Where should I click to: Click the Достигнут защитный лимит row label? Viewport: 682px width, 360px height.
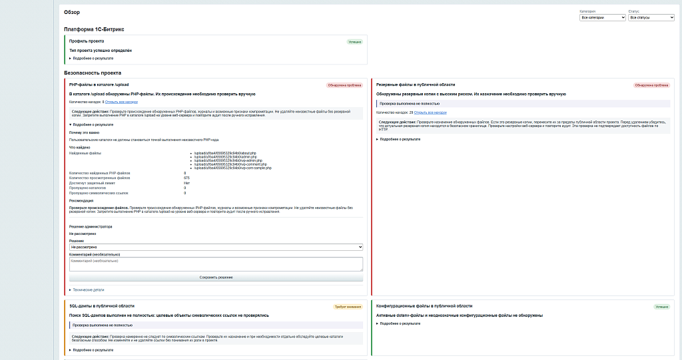pyautogui.click(x=92, y=183)
